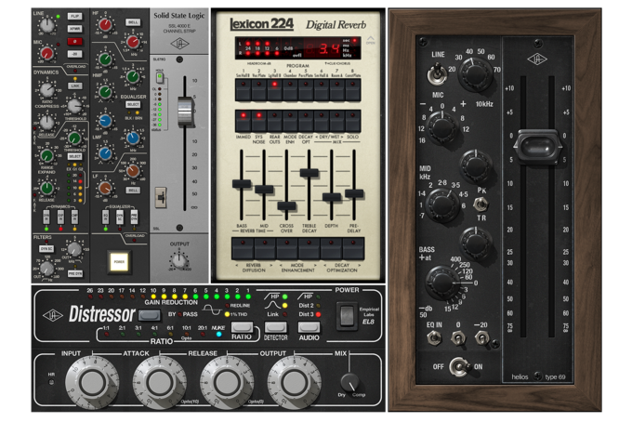Engage the -20 pad button on SSL strip
The height and width of the screenshot is (422, 632).
(74, 54)
